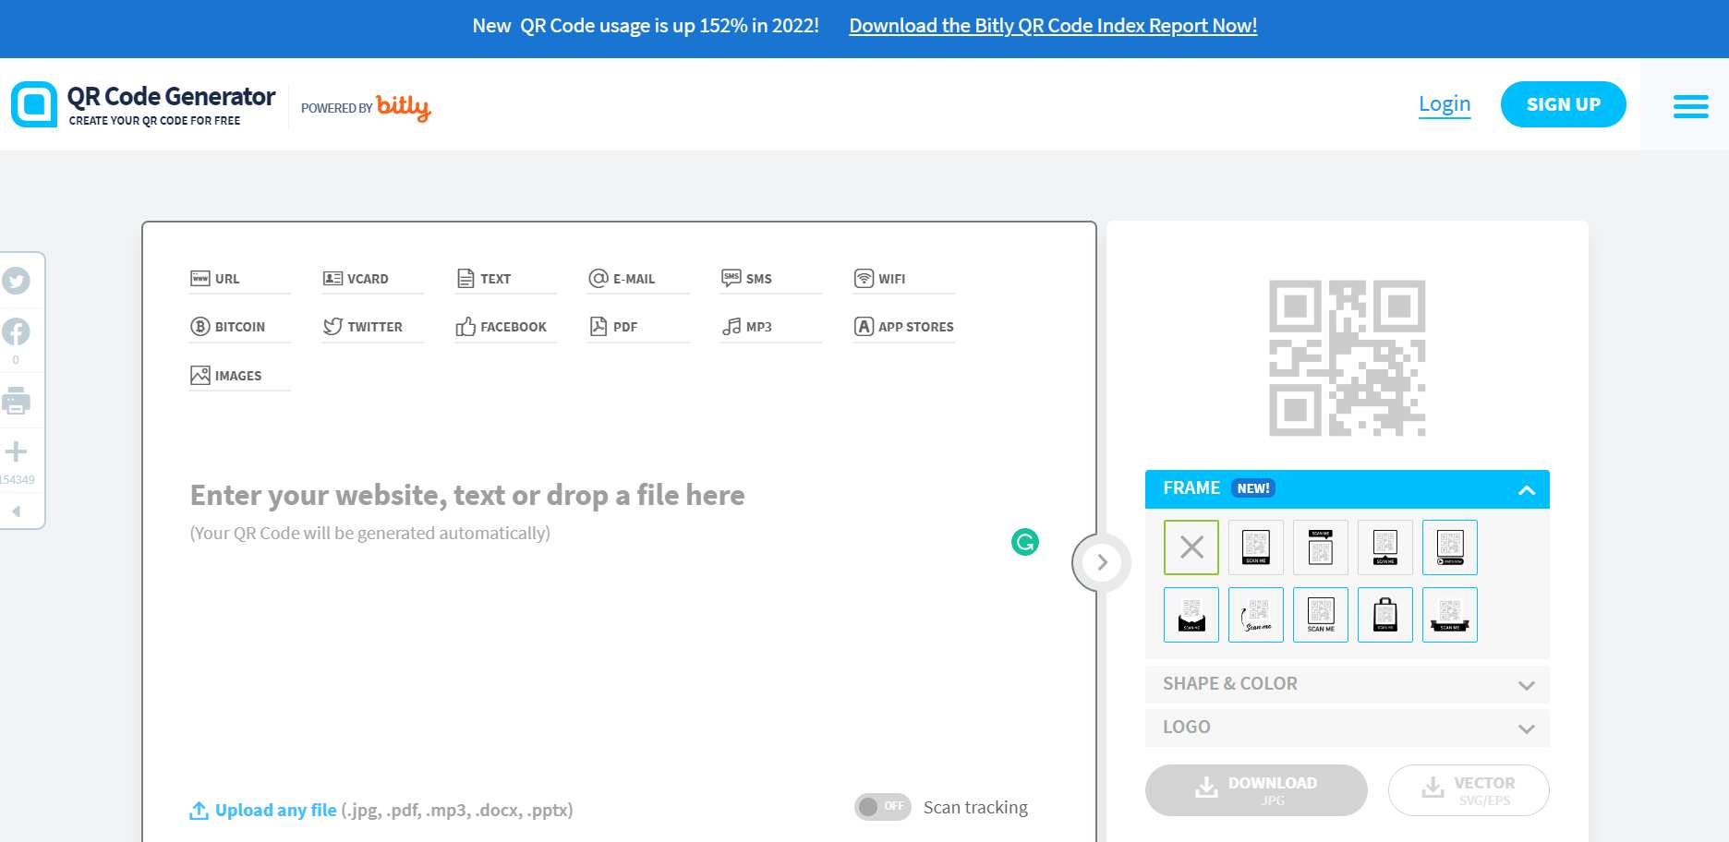
Task: Choose the BITCOIN QR code option
Action: coord(239,326)
